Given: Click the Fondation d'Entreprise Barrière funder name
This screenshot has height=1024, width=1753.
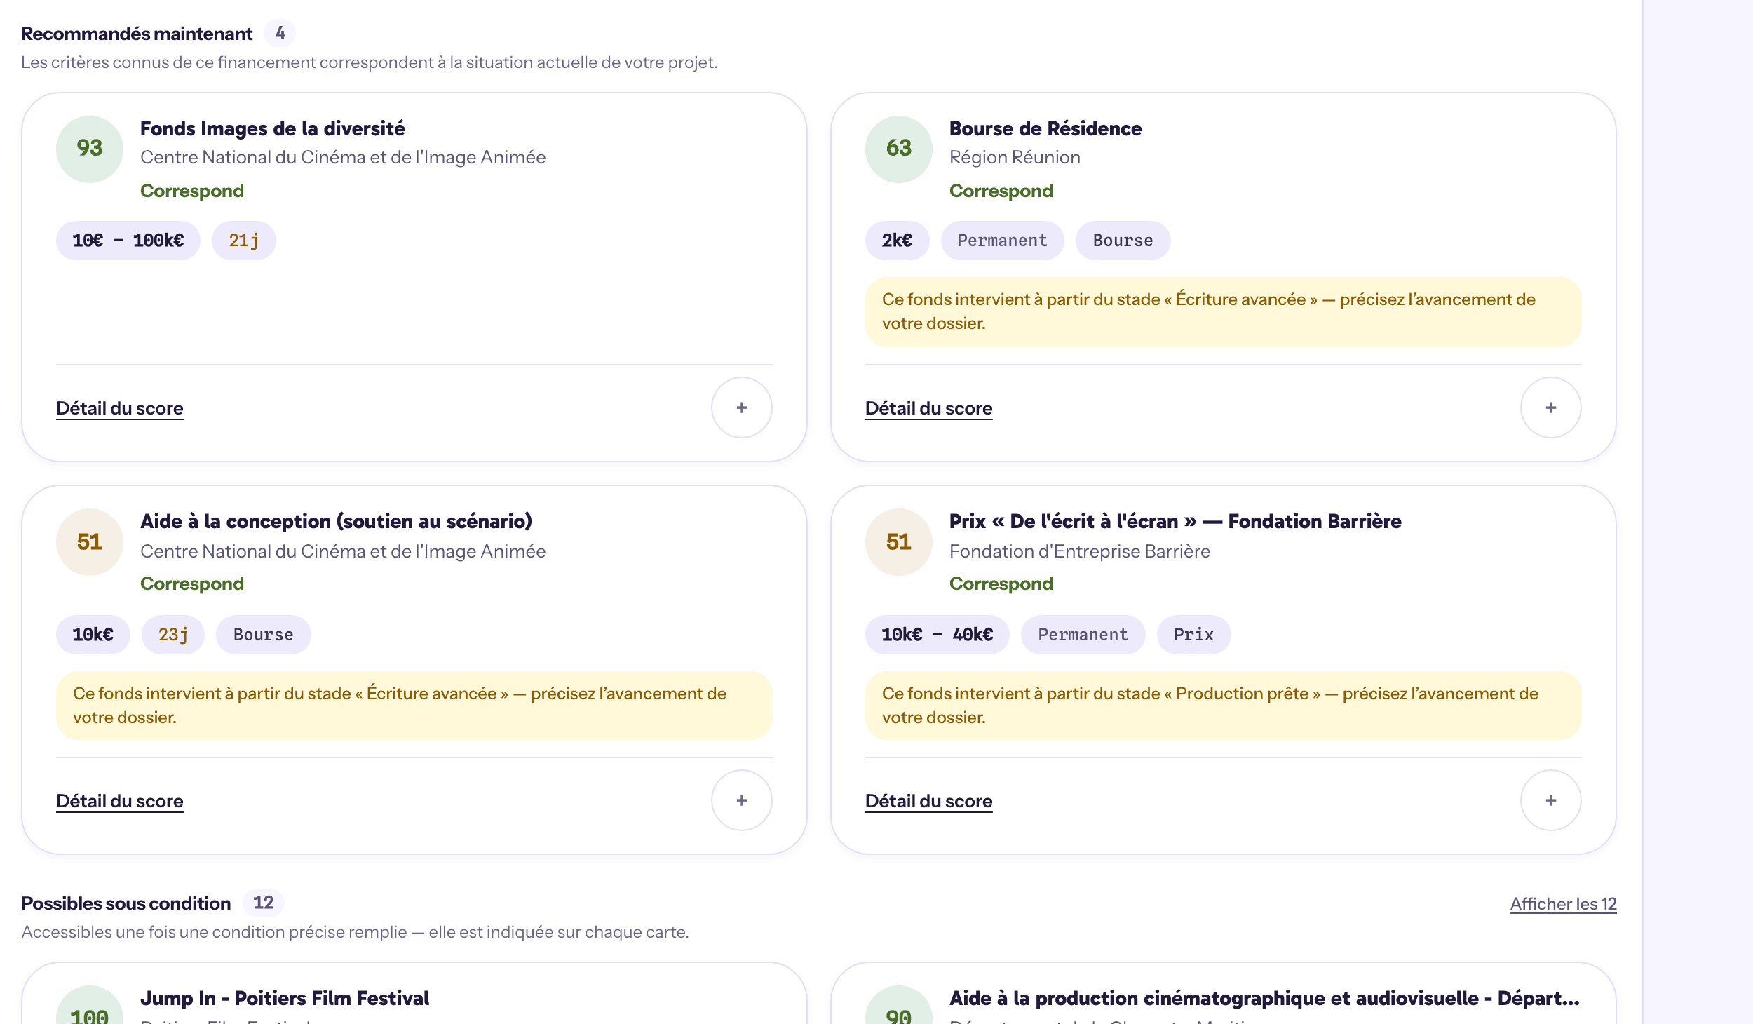Looking at the screenshot, I should 1080,551.
